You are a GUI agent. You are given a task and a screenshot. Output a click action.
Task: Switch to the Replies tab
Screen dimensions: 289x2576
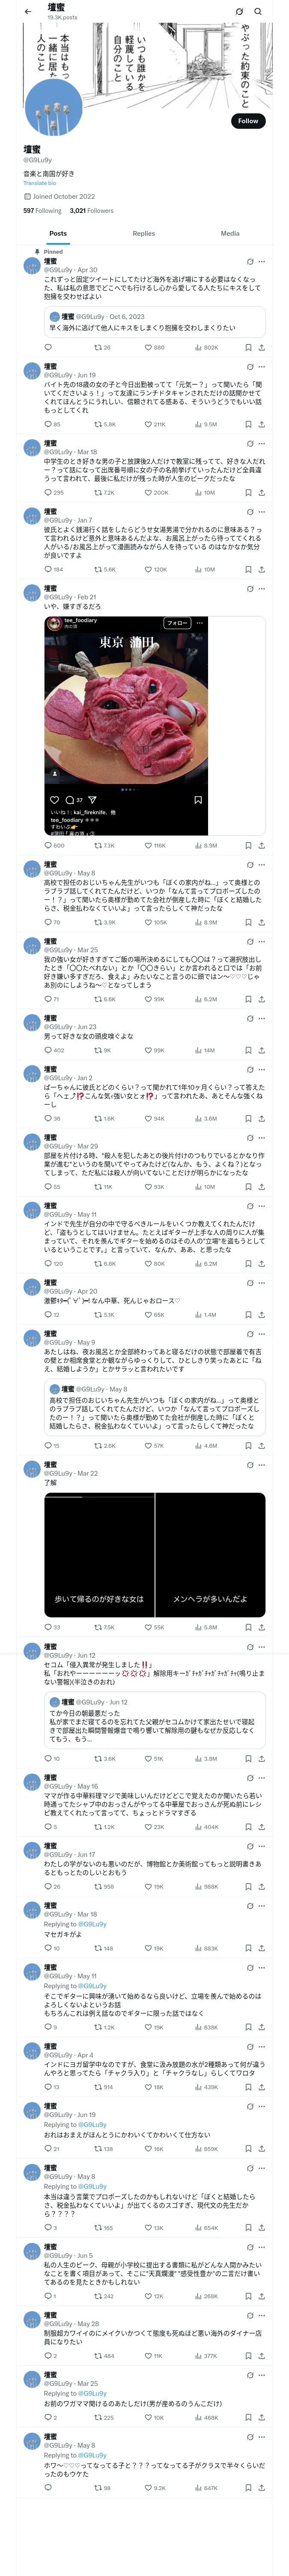click(x=143, y=233)
